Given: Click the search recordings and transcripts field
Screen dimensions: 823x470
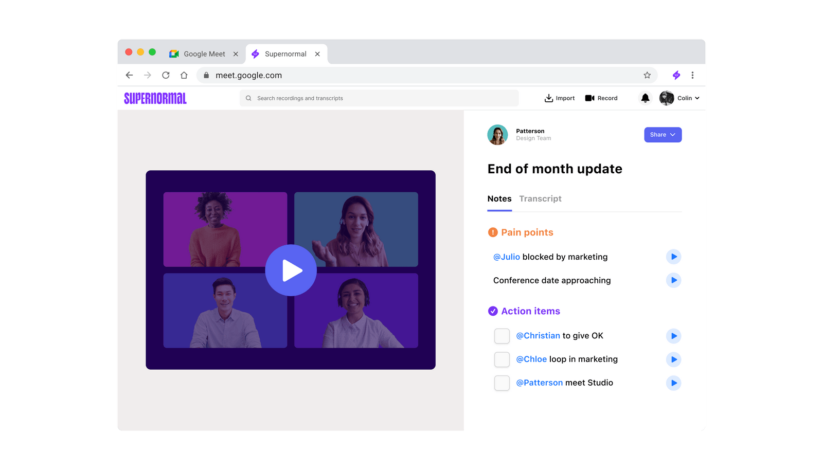Looking at the screenshot, I should pyautogui.click(x=379, y=98).
